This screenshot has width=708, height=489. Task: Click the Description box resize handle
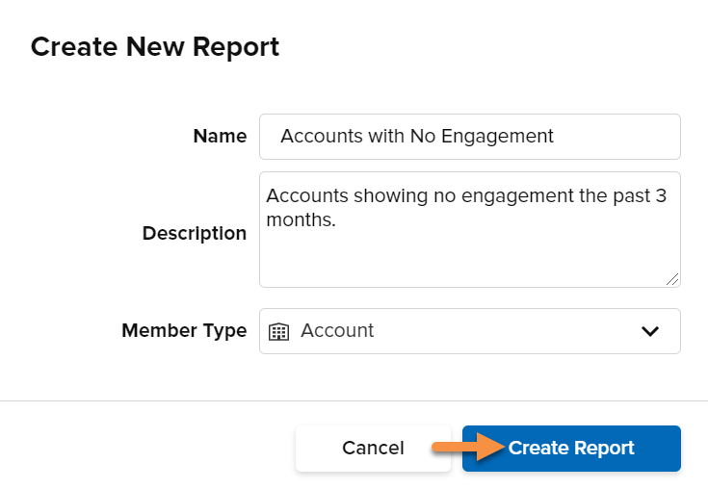(x=672, y=279)
